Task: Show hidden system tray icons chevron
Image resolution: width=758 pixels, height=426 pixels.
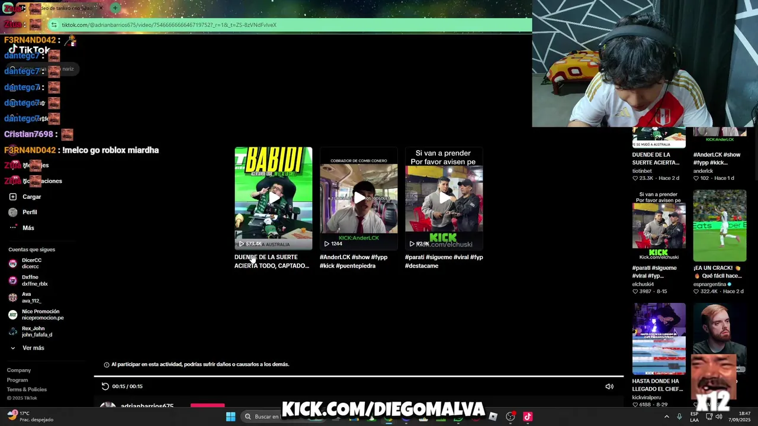Action: pos(666,417)
